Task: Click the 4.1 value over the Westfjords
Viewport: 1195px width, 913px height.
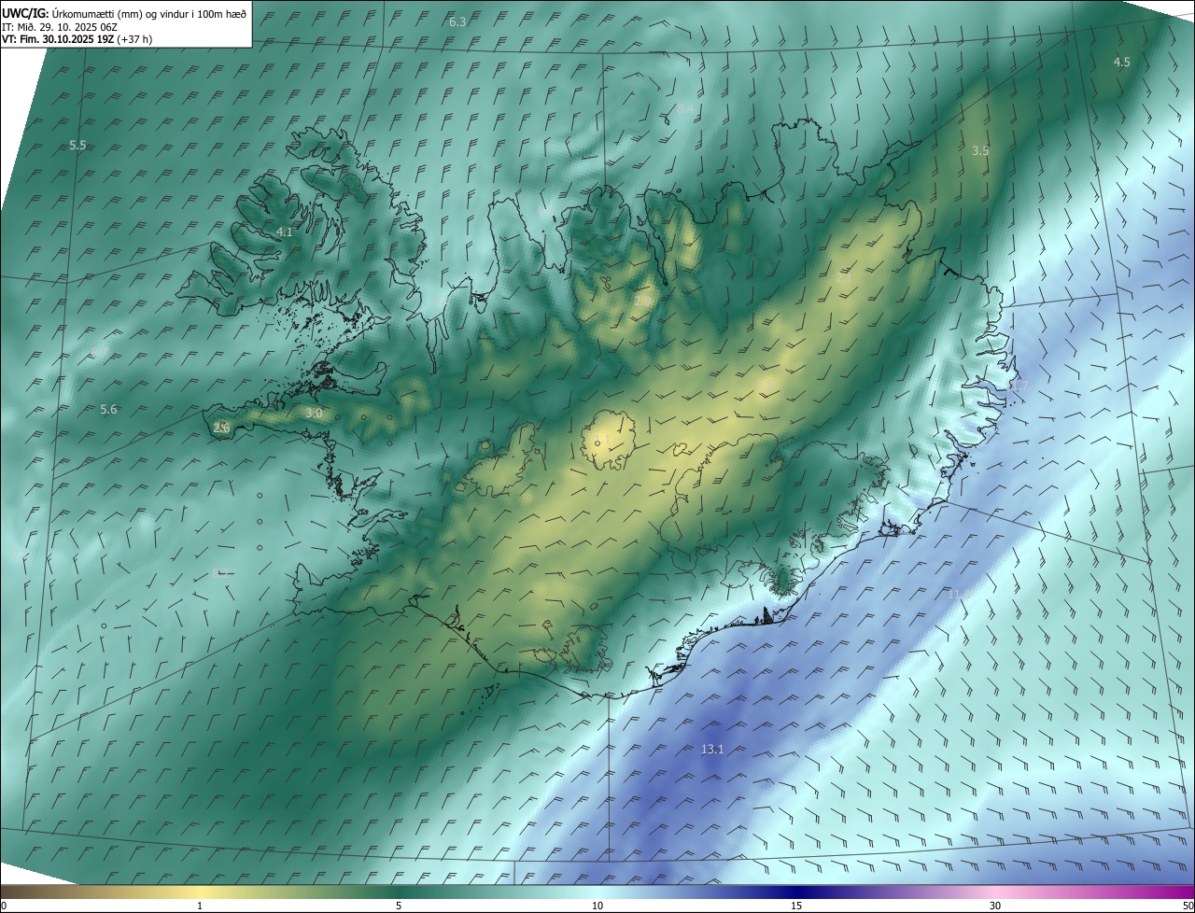Action: click(285, 232)
